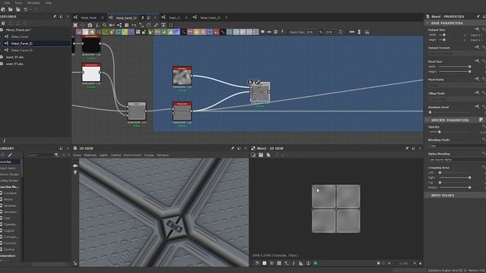Select Operator item in Library

tap(10, 224)
